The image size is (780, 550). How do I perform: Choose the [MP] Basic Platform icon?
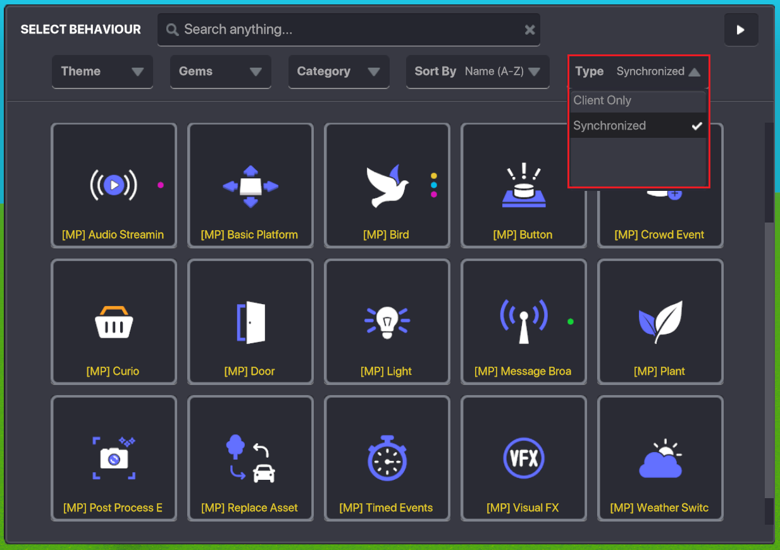coord(251,186)
